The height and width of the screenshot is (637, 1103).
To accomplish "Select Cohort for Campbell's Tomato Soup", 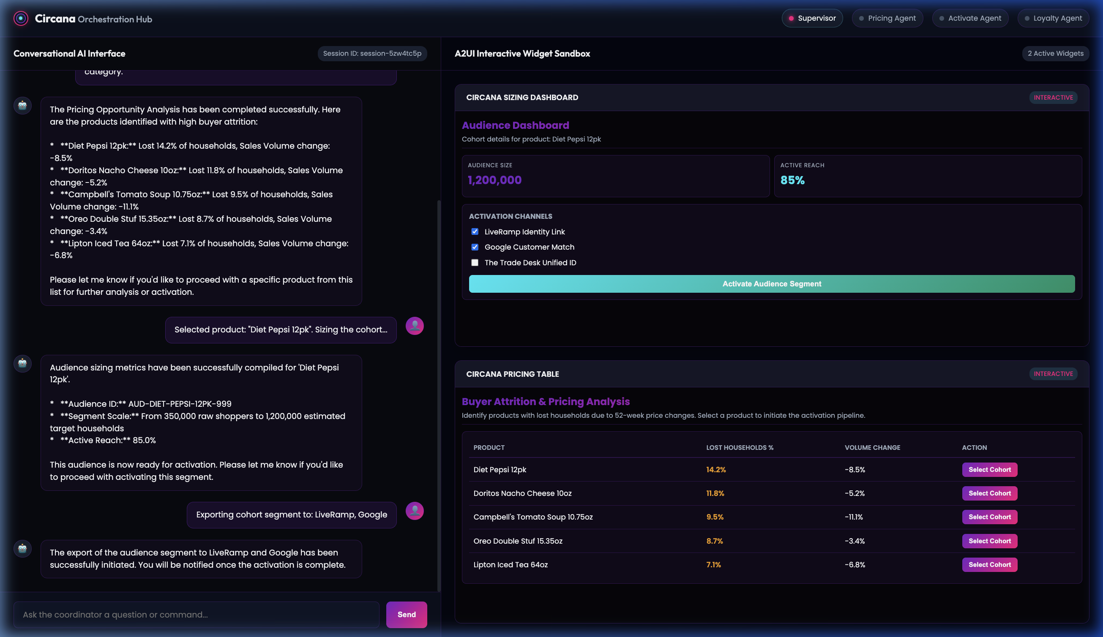I will (x=989, y=517).
